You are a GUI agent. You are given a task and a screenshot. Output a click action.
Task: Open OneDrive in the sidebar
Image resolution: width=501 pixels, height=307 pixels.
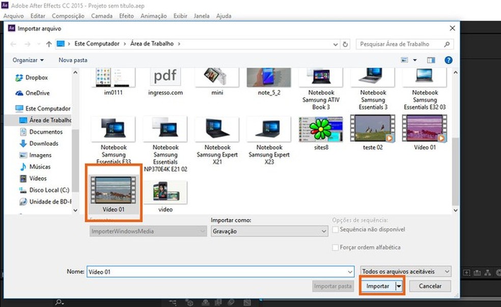pyautogui.click(x=37, y=93)
